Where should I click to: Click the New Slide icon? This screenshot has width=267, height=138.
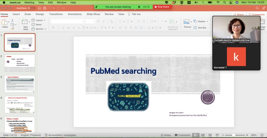[x=25, y=22]
